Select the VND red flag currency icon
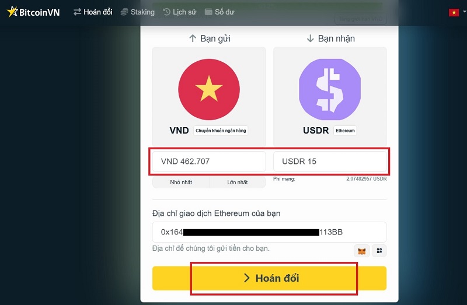The height and width of the screenshot is (305, 467). point(209,89)
